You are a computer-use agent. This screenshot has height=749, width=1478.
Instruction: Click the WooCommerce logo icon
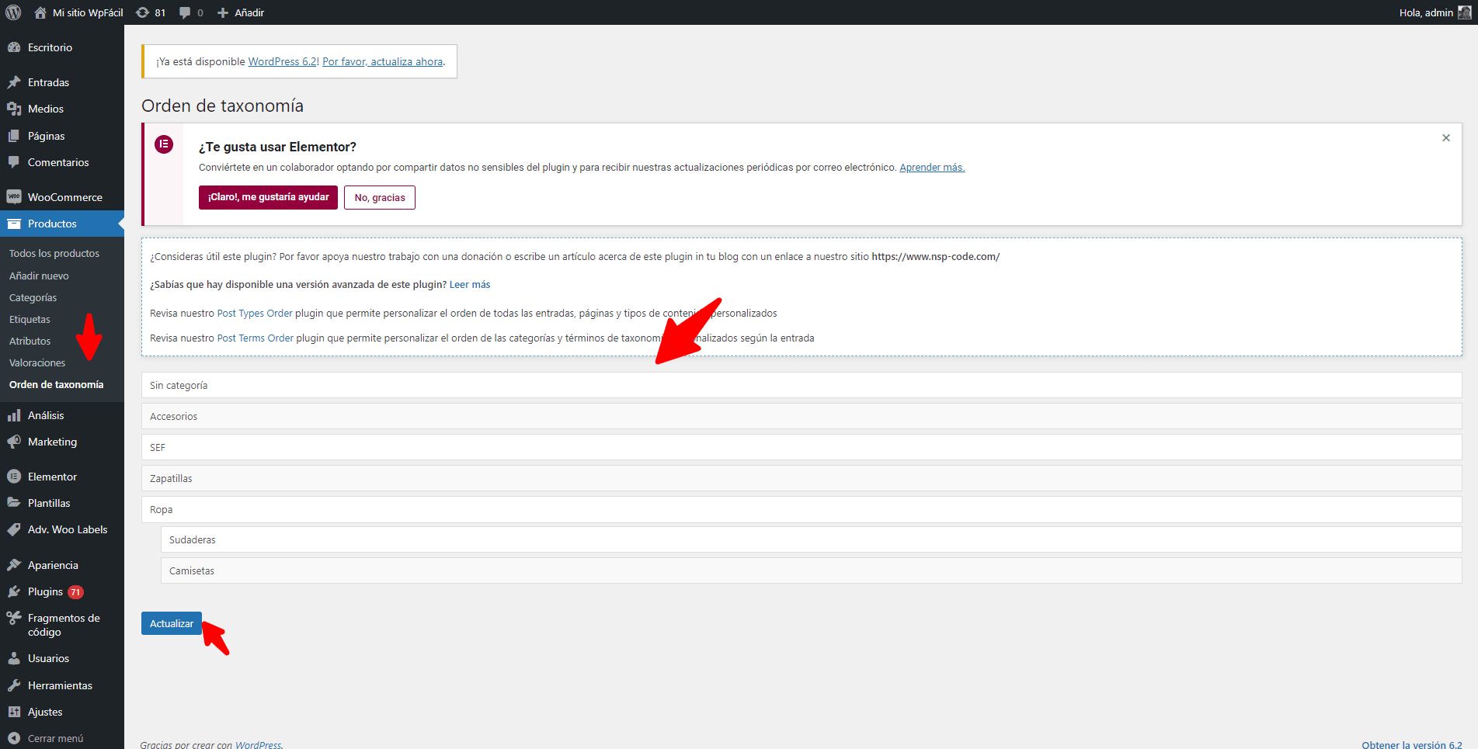click(14, 197)
